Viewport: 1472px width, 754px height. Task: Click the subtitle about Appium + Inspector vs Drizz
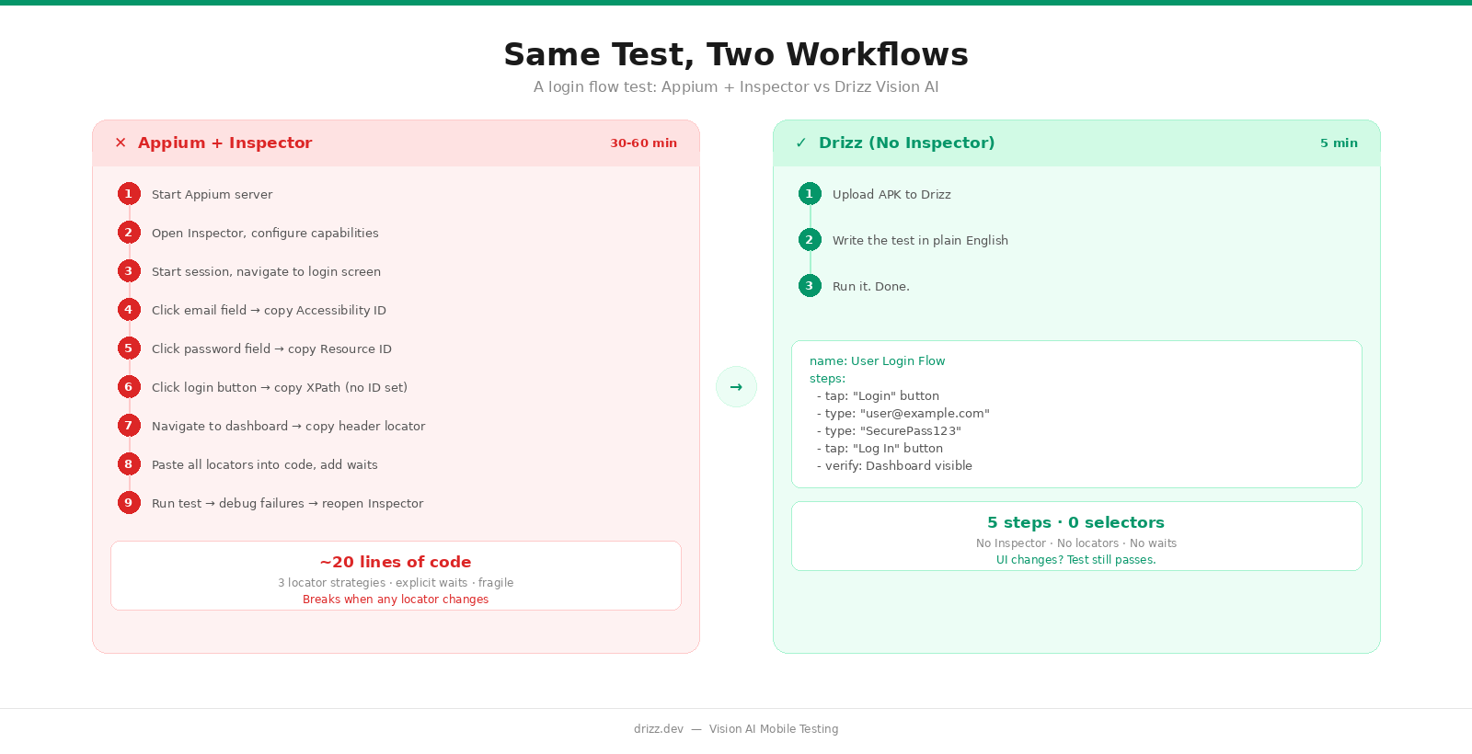click(x=736, y=86)
